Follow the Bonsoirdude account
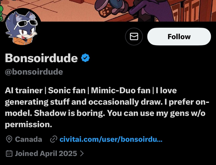The image size is (216, 165). point(179,37)
